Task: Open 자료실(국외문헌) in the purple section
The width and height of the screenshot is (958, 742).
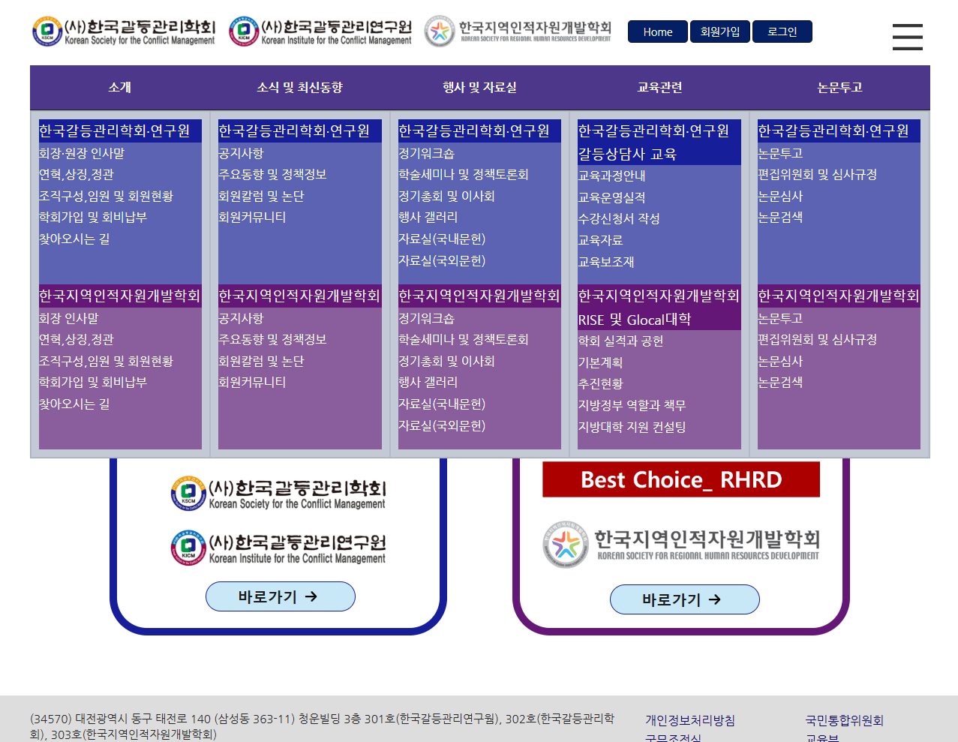Action: tap(442, 425)
